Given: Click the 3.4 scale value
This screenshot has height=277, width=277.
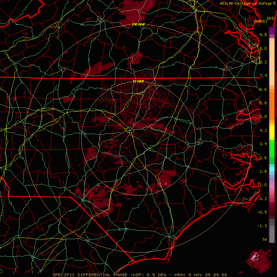Looking at the screenshot, I should coord(263,144).
